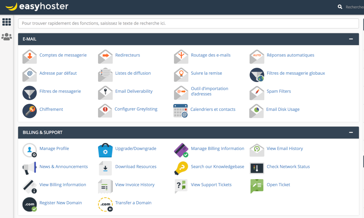
Task: Focus the quick function search field
Action: [188, 23]
